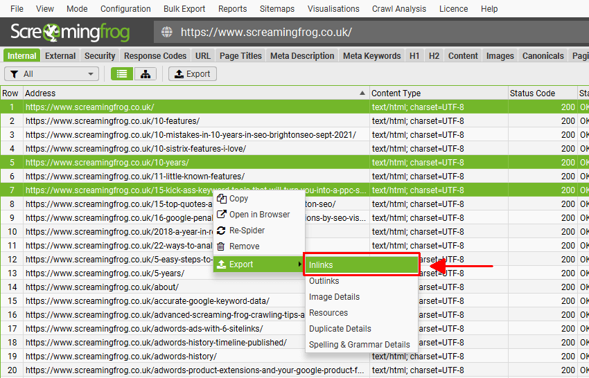Click the globe icon beside URL
Screen dimensions: 589x378
pos(167,33)
